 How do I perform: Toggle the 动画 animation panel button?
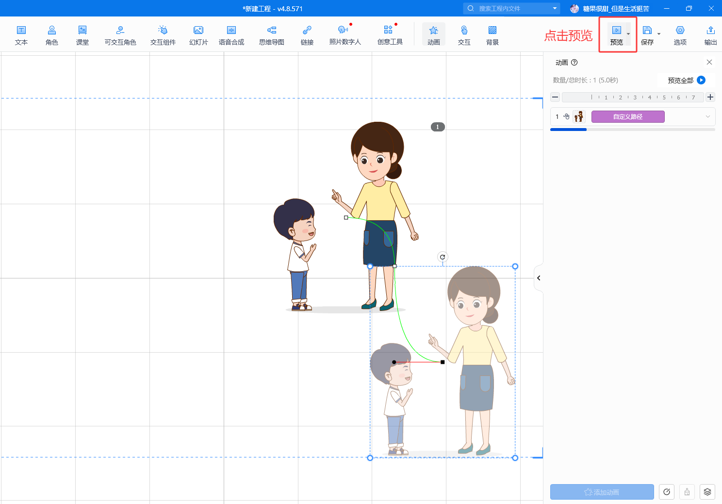pos(434,35)
